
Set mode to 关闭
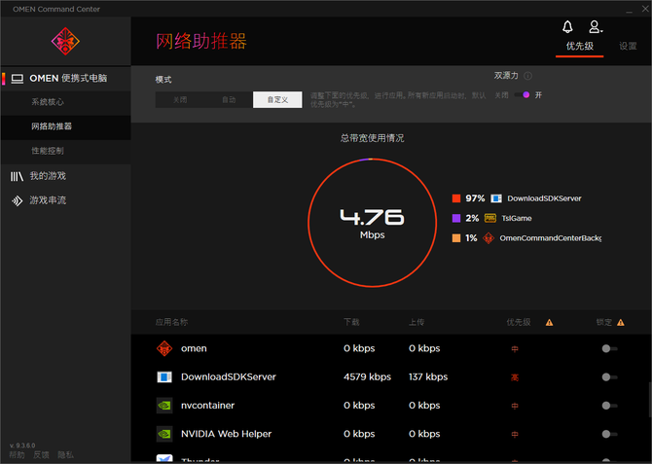tap(180, 100)
